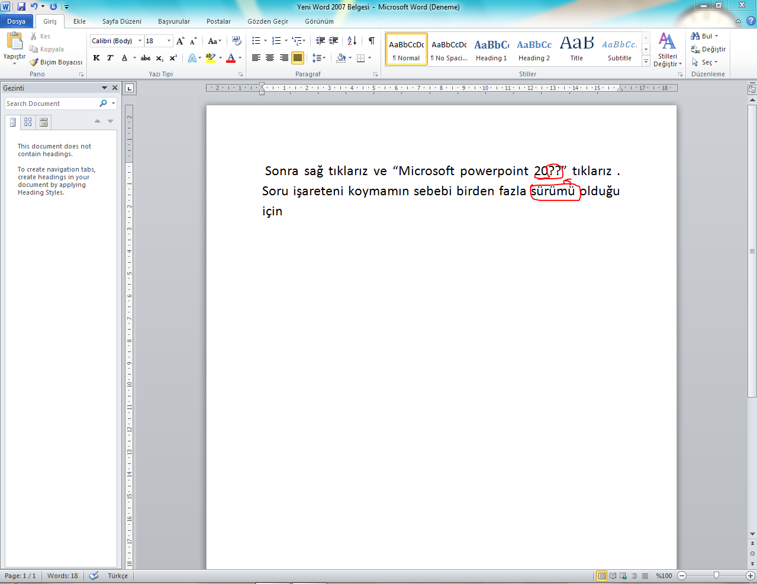757x584 pixels.
Task: Click Save icon in Quick Access Toolbar
Action: click(21, 7)
